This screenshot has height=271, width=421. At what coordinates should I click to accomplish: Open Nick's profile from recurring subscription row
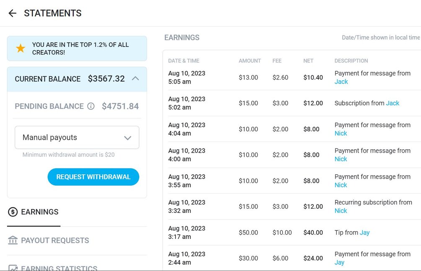click(x=341, y=211)
